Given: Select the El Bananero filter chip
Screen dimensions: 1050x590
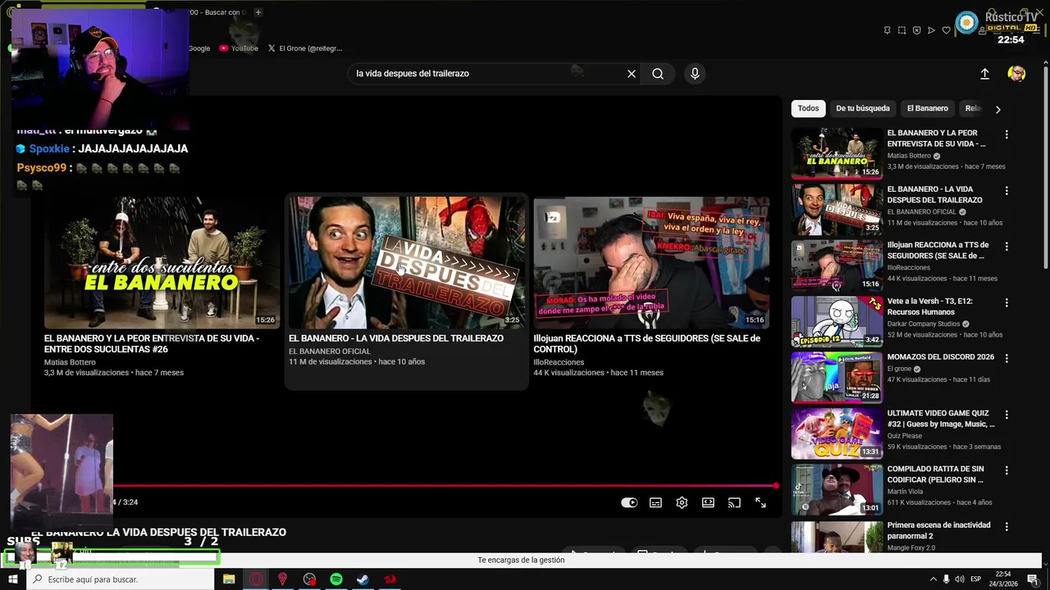Looking at the screenshot, I should coord(928,108).
